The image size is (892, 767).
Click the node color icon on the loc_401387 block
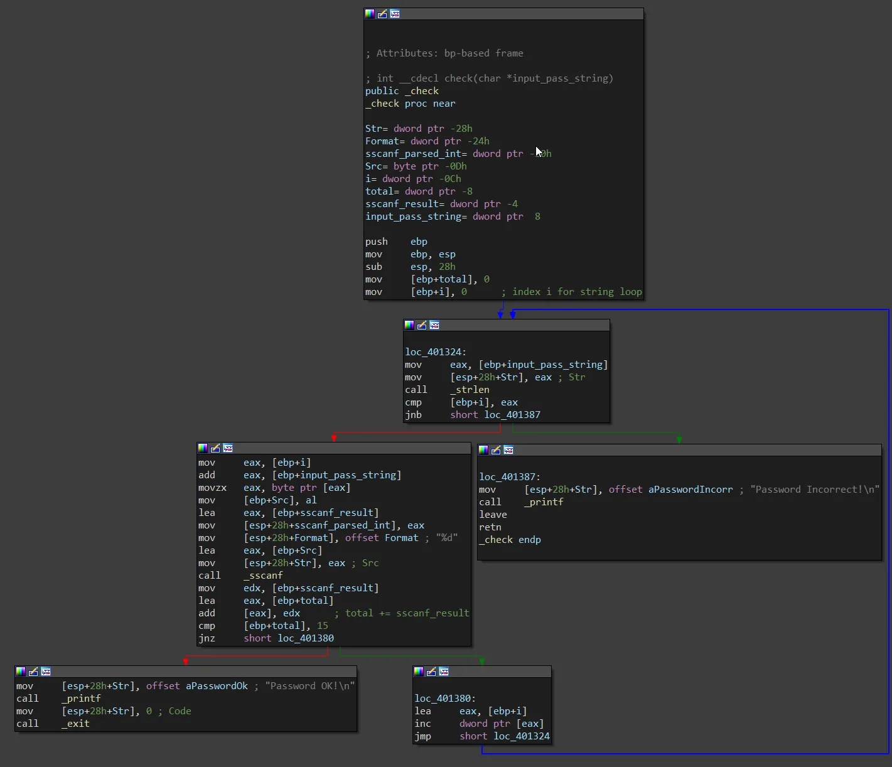coord(483,450)
